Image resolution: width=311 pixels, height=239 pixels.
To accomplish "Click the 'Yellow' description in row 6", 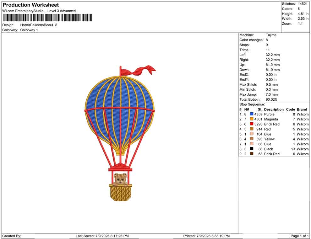I will tap(269, 139).
